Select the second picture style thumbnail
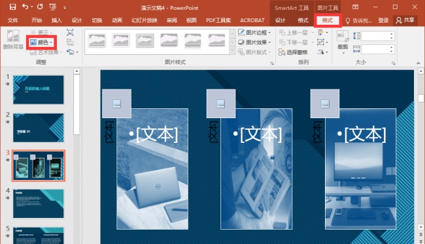Image resolution: width=425 pixels, height=244 pixels. 120,41
